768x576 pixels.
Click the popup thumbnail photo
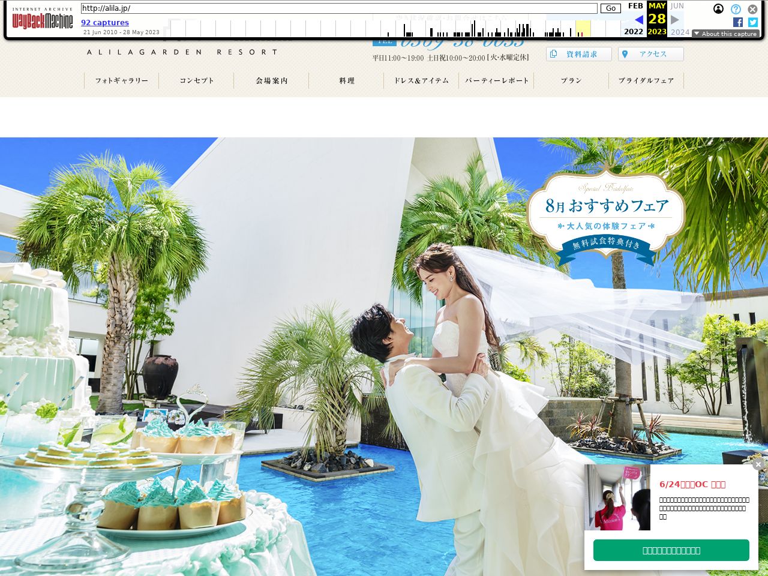(617, 497)
